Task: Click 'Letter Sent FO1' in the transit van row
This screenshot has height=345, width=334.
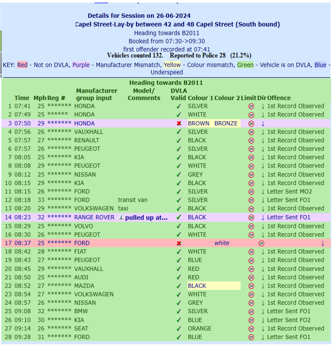Action: [x=288, y=200]
